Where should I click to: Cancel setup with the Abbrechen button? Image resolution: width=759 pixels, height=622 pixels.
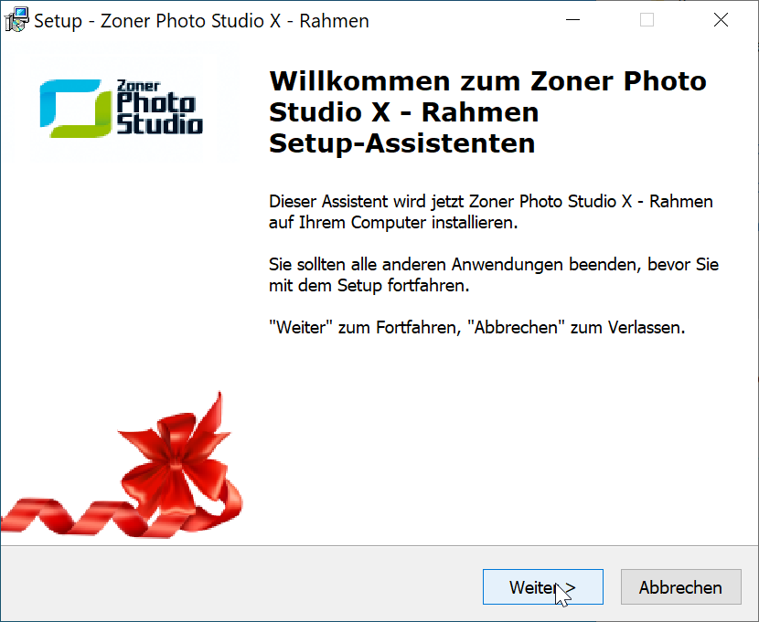[x=680, y=586]
